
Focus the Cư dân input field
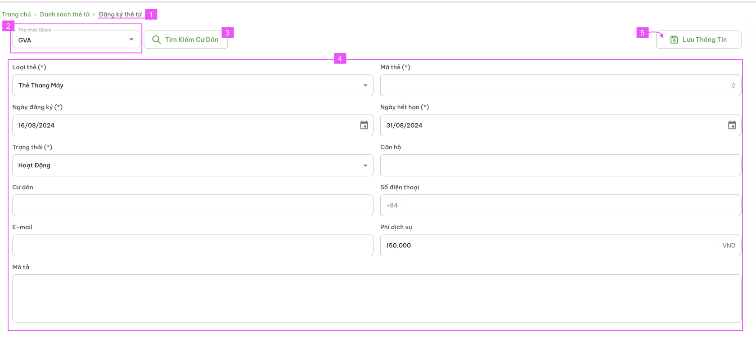pyautogui.click(x=193, y=205)
